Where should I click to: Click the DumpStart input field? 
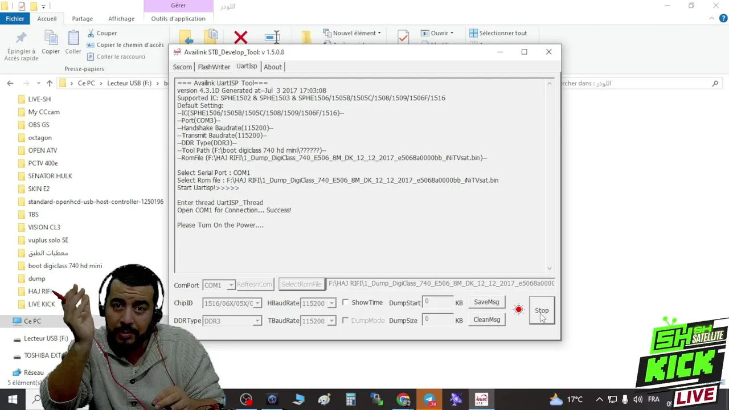pos(437,302)
